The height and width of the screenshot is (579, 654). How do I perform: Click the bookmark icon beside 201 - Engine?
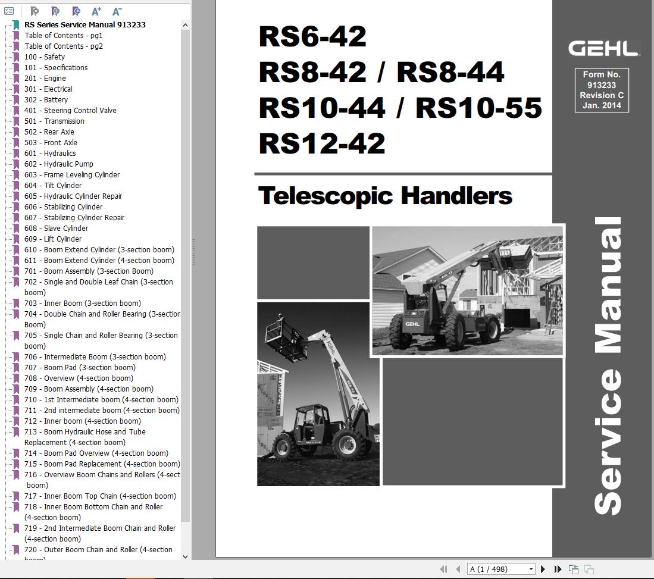pyautogui.click(x=16, y=79)
